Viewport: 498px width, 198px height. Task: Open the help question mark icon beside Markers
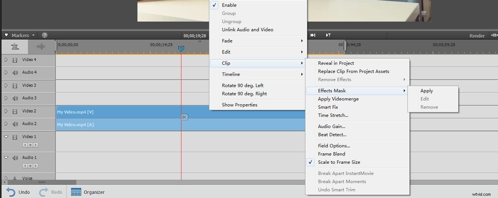[45, 35]
